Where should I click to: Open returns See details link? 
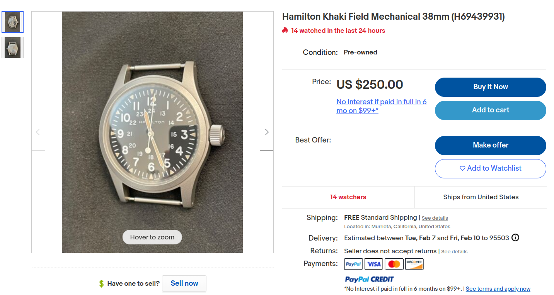[x=454, y=252]
